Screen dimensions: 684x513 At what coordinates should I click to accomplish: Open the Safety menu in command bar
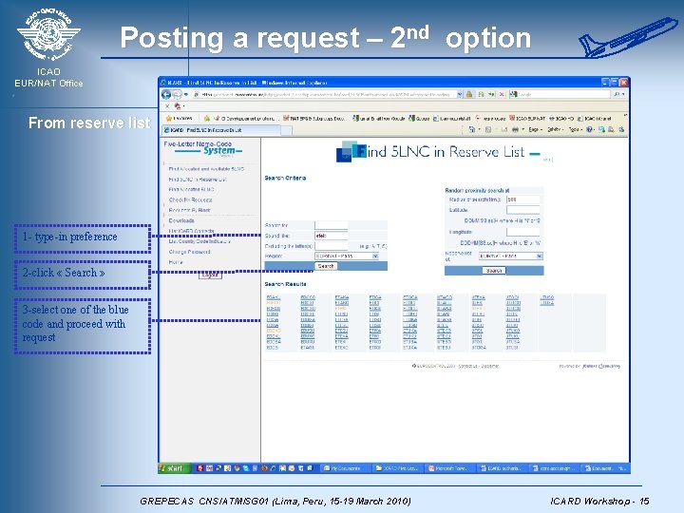[556, 129]
